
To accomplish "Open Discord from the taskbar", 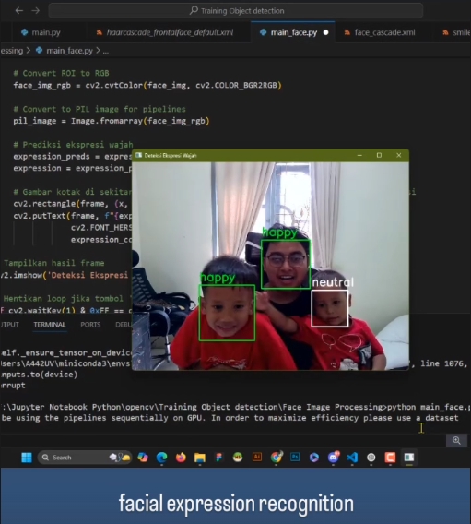I will pyautogui.click(x=333, y=458).
